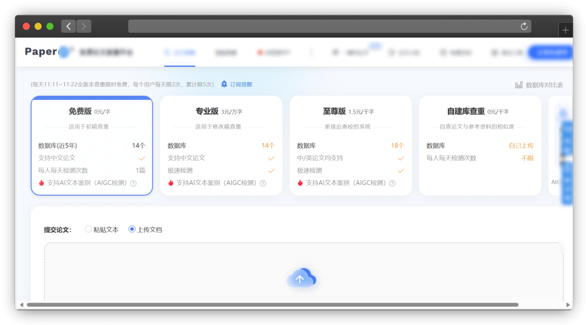Viewport: 588px width, 325px height.
Task: Select the 免费版 plan card
Action: (x=92, y=145)
